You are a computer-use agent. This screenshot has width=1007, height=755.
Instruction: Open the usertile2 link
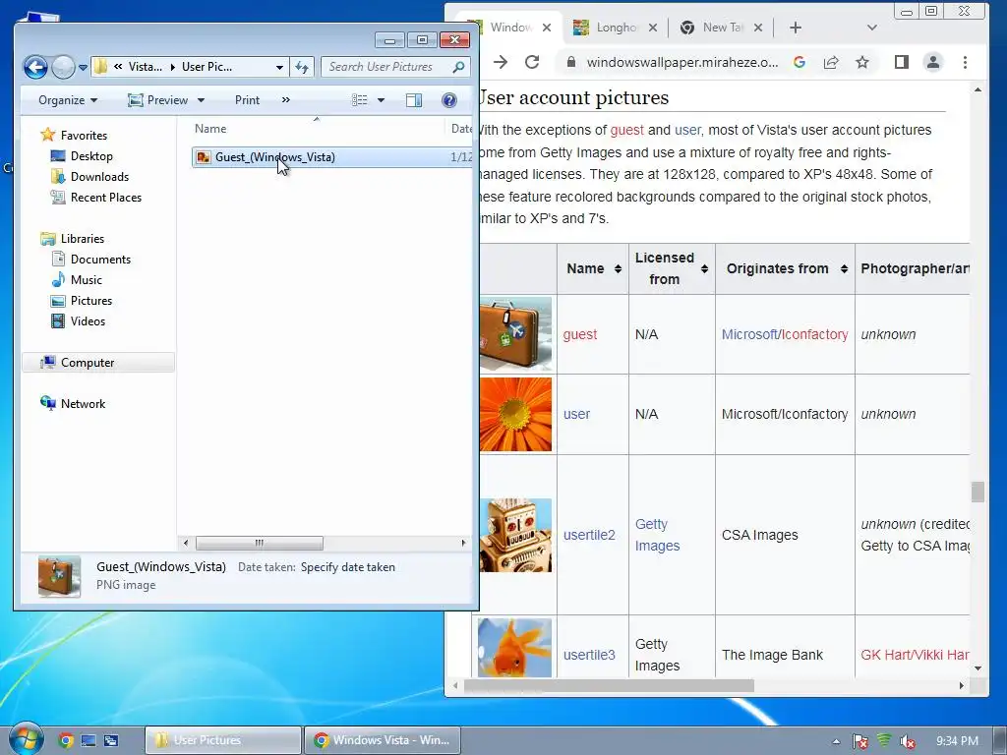(x=589, y=535)
